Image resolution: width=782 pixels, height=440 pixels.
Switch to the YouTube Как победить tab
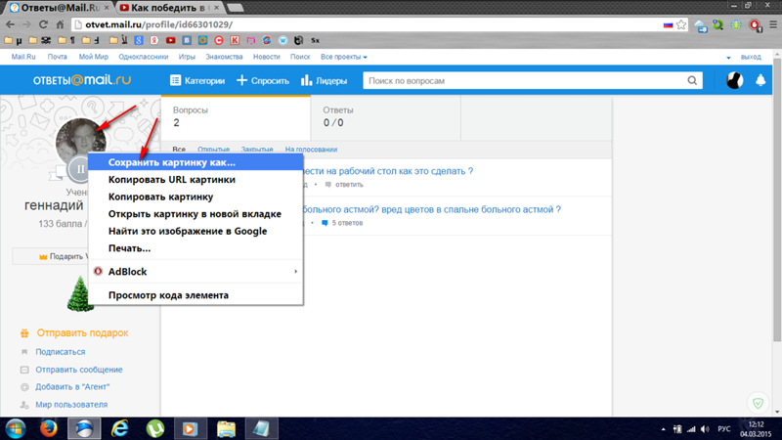tap(169, 8)
